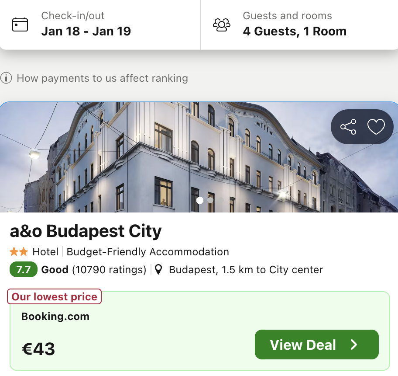Viewport: 398px width, 376px height.
Task: Click the View Deal button
Action: [316, 345]
